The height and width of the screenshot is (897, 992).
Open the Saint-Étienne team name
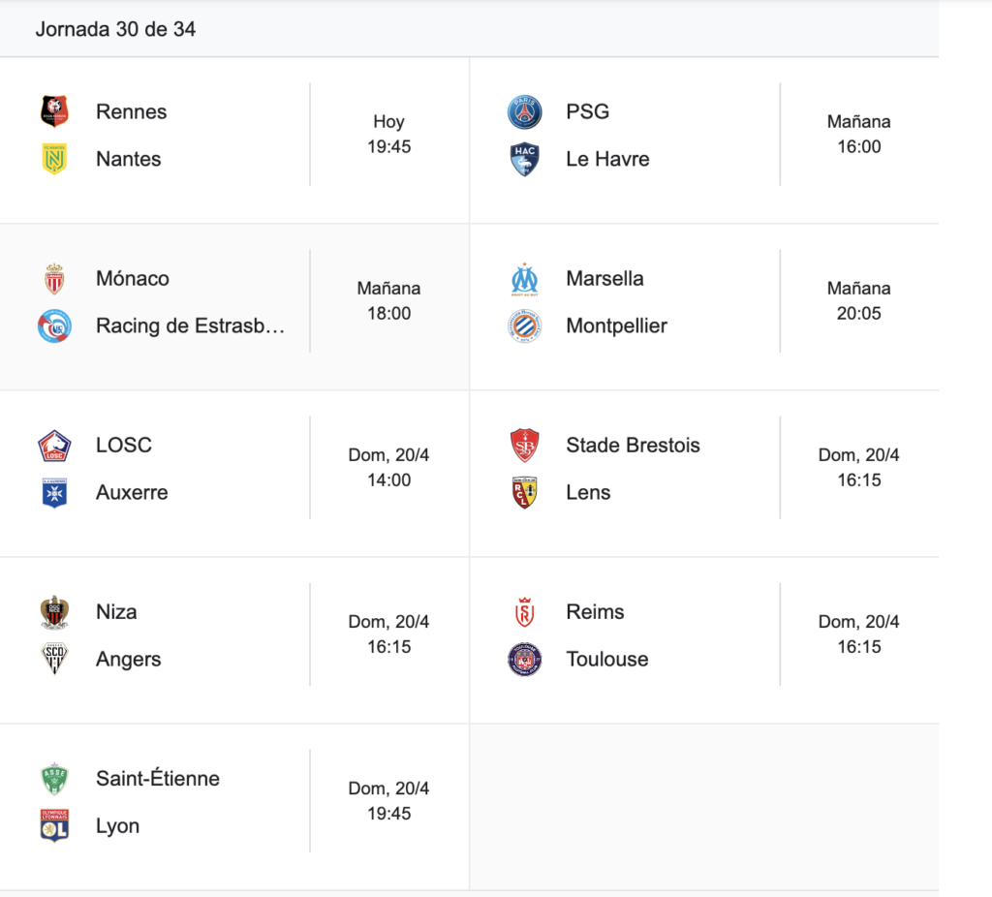pos(158,778)
